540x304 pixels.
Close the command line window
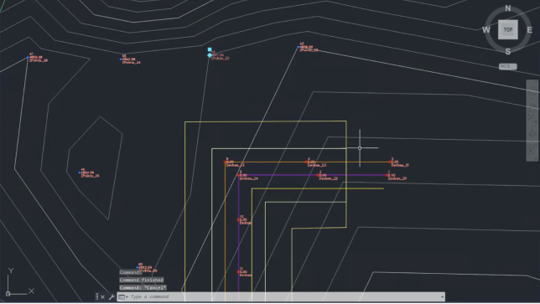102,296
